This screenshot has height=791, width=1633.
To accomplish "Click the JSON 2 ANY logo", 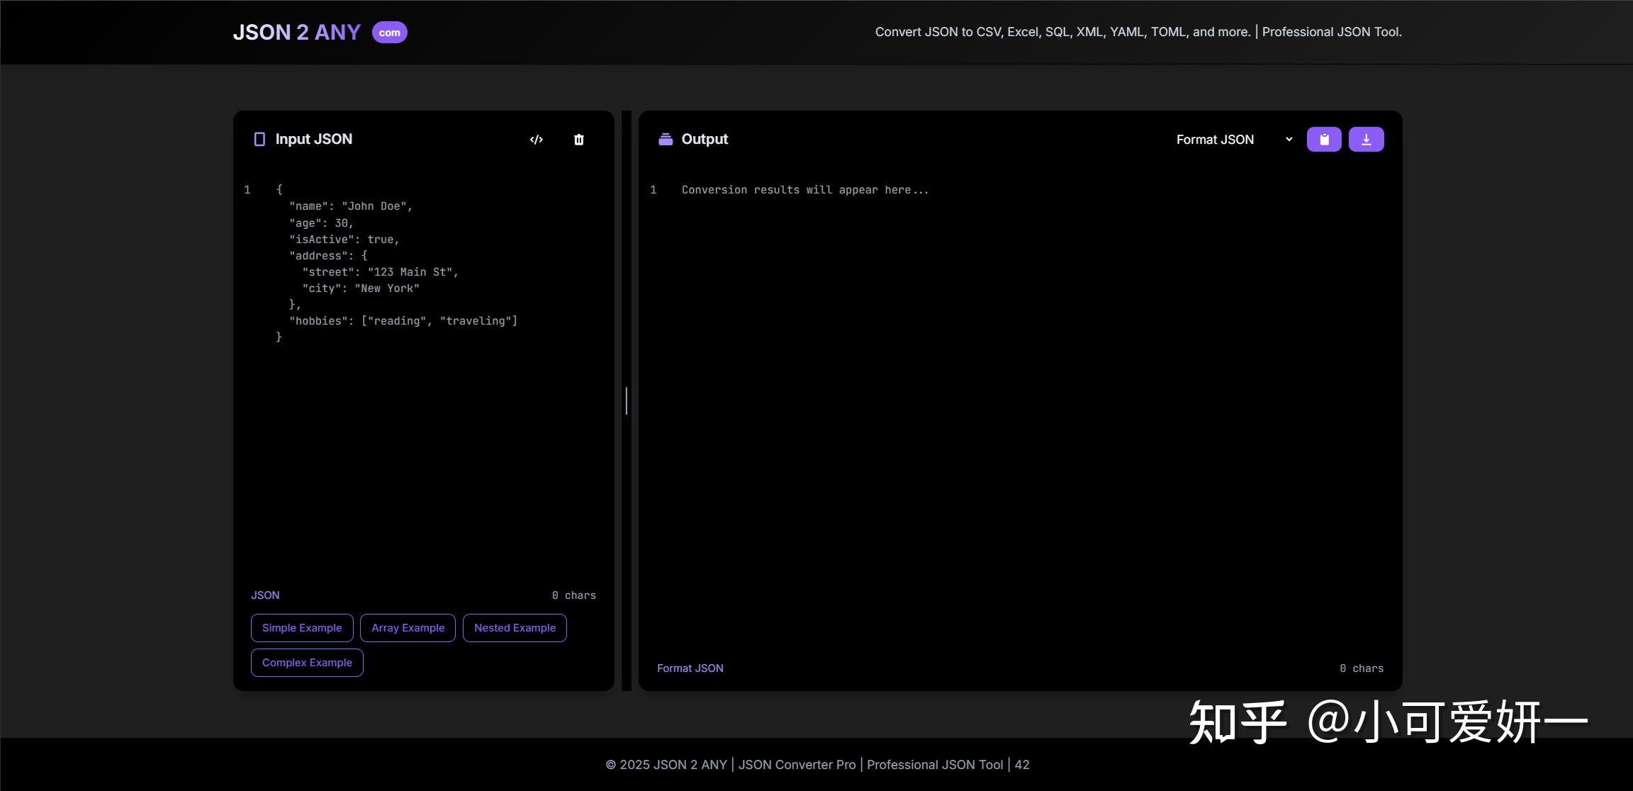I will coord(297,33).
